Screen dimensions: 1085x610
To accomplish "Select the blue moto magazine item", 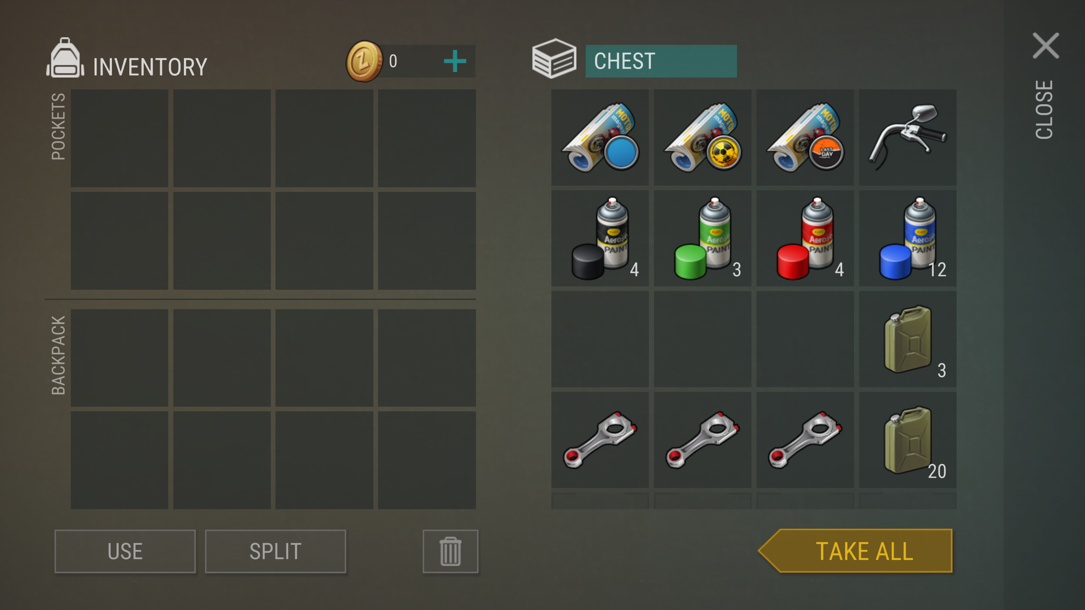I will [x=600, y=137].
